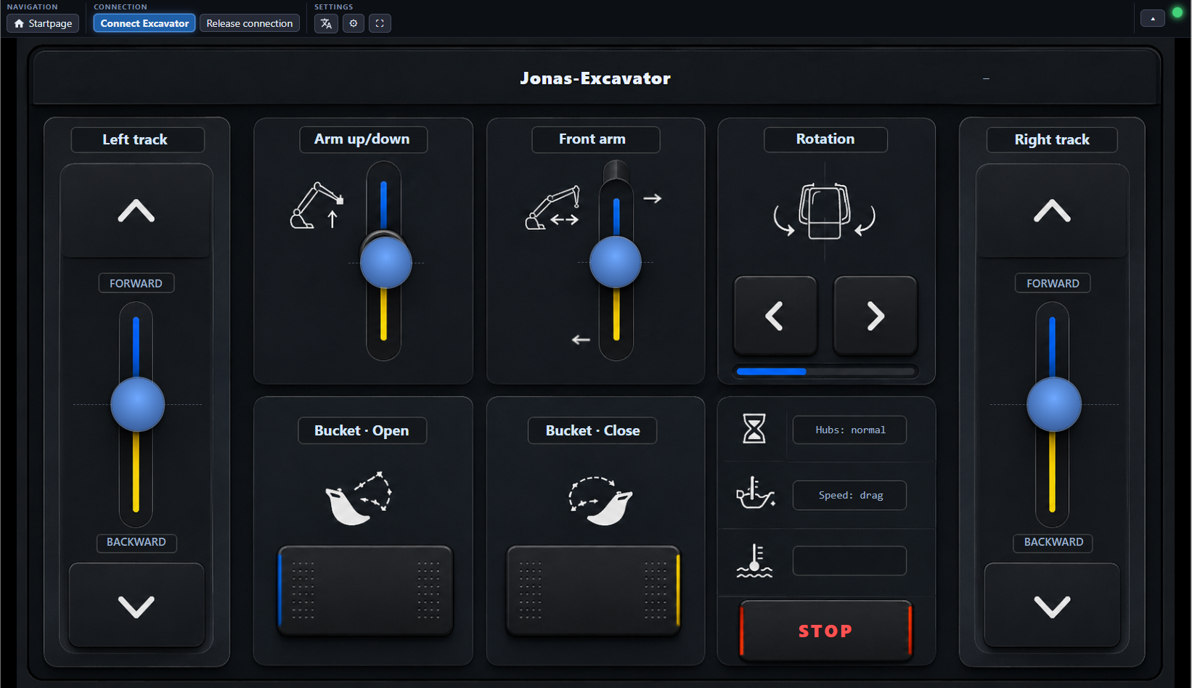This screenshot has height=688, width=1192.
Task: Click the Front arm heading
Action: click(595, 139)
